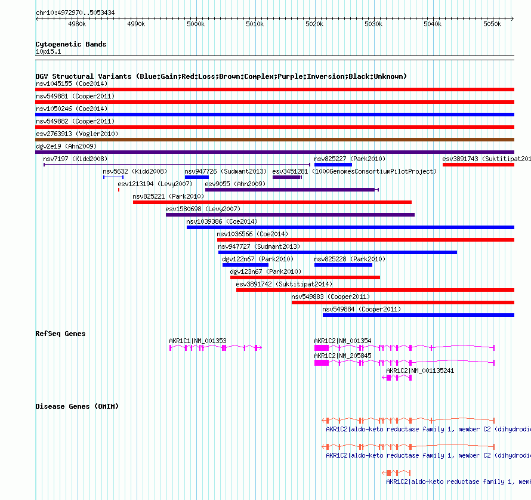Screen dimensions: 531x500
Task: Open the esv1580698 (Levy2007) variant label
Action: pyautogui.click(x=203, y=209)
